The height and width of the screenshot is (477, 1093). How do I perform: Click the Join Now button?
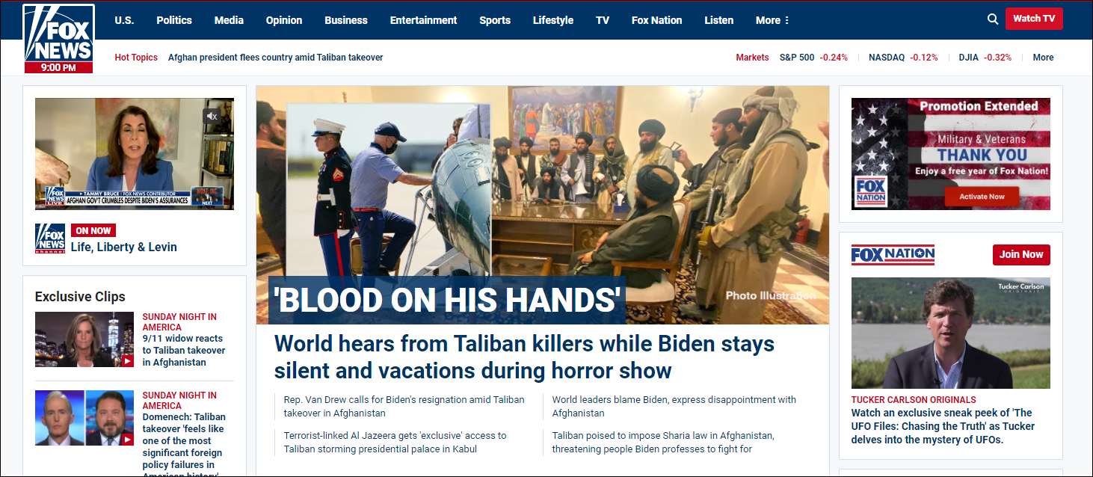[x=1021, y=254]
